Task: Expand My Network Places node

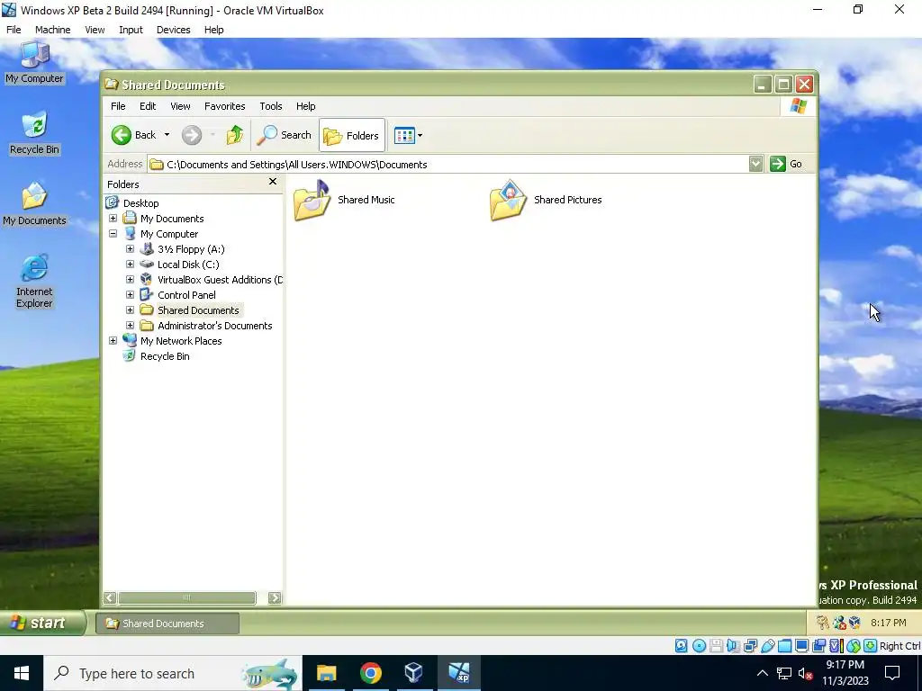Action: coord(113,340)
